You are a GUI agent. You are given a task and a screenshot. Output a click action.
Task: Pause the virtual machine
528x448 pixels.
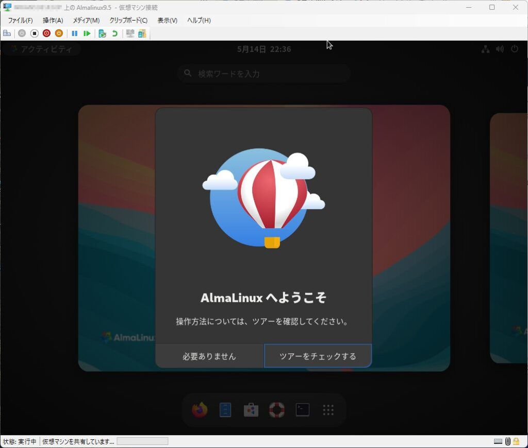point(74,33)
